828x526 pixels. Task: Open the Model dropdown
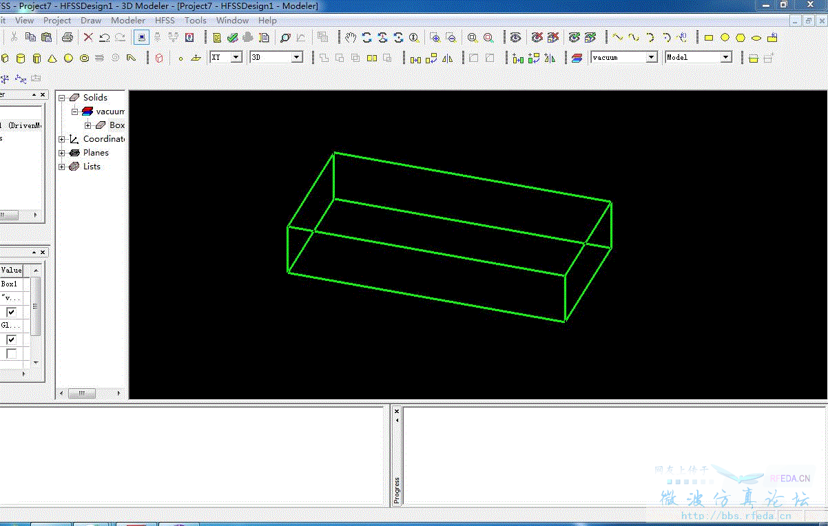pos(725,57)
